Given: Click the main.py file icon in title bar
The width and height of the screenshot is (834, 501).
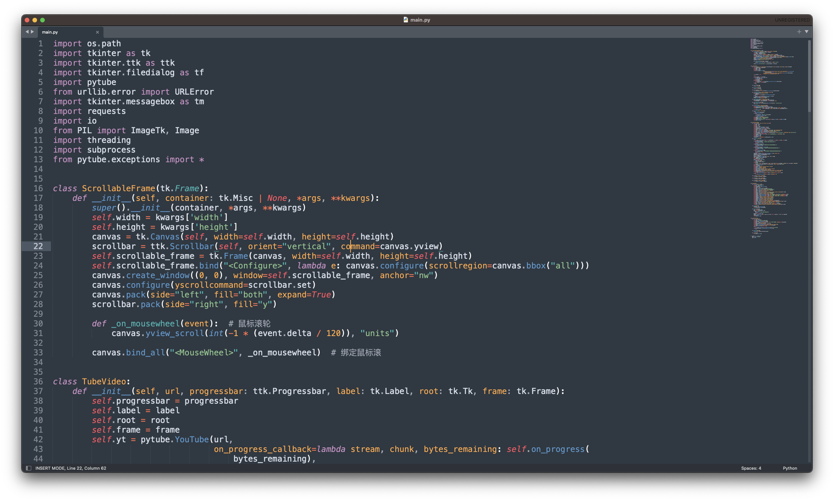Looking at the screenshot, I should [x=405, y=20].
